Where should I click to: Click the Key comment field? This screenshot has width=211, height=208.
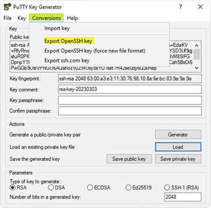pyautogui.click(x=130, y=89)
